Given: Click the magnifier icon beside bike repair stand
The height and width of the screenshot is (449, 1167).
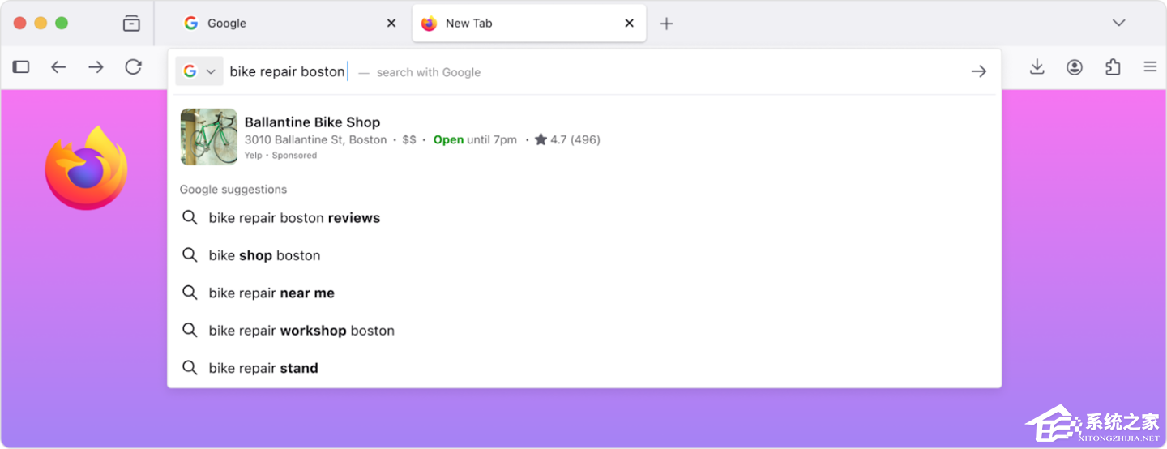Looking at the screenshot, I should tap(190, 368).
